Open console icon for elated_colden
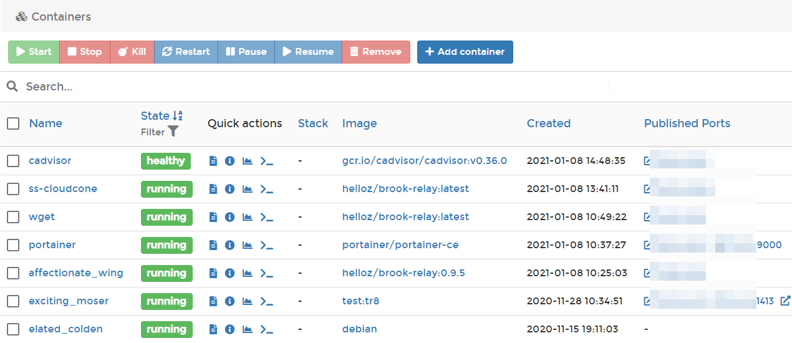This screenshot has height=343, width=792. 267,329
